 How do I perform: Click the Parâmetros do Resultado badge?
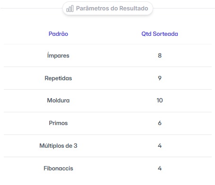(108, 8)
